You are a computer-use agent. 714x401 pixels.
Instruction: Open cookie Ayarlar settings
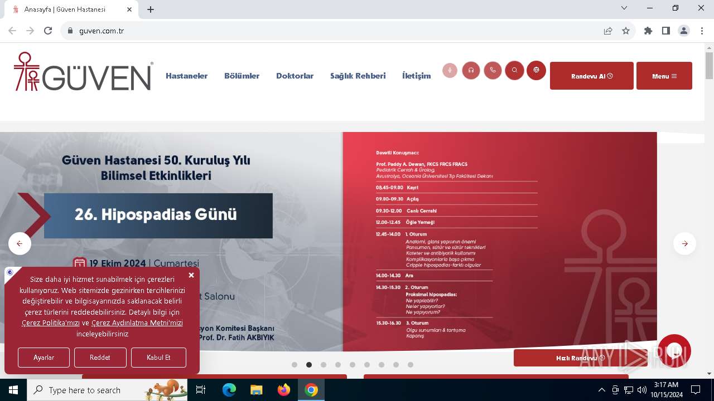tap(44, 358)
